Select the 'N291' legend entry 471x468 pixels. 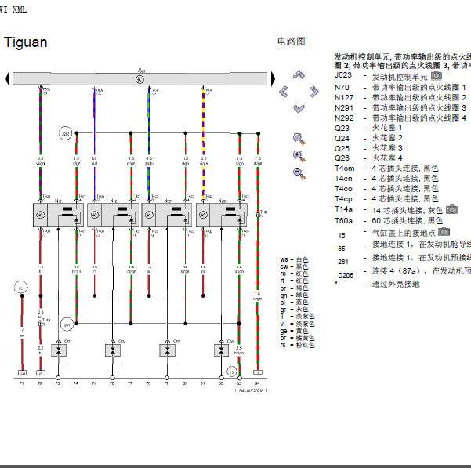point(400,108)
